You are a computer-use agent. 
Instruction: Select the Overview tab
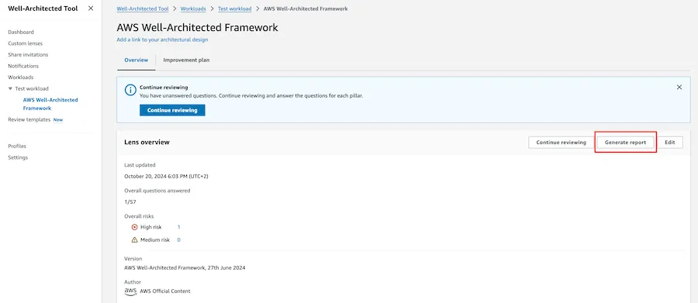coord(136,60)
